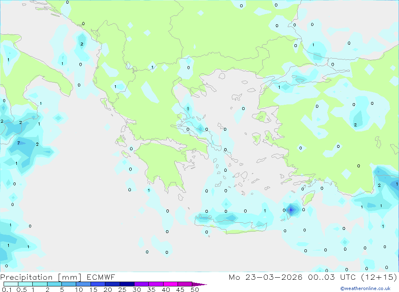Screen dimensions: 399x292
Task: Click the legend tick label "40"
Action: tap(166, 290)
